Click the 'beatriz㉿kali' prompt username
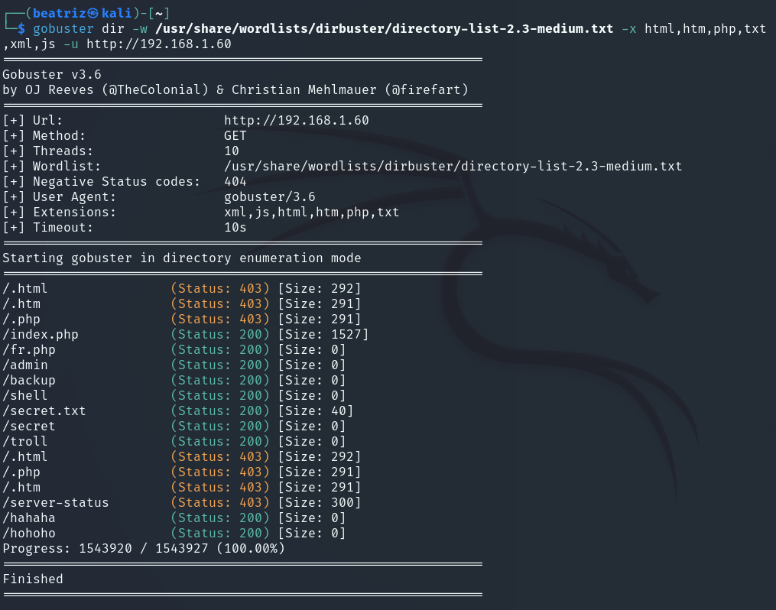The height and width of the screenshot is (610, 776). [x=83, y=13]
